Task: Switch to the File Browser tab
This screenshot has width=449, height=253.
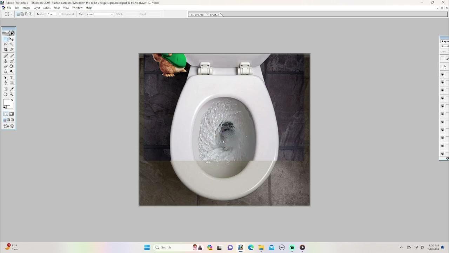Action: click(x=197, y=15)
